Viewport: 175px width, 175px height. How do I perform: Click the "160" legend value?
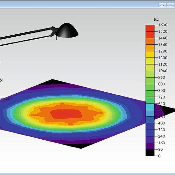[162, 143]
